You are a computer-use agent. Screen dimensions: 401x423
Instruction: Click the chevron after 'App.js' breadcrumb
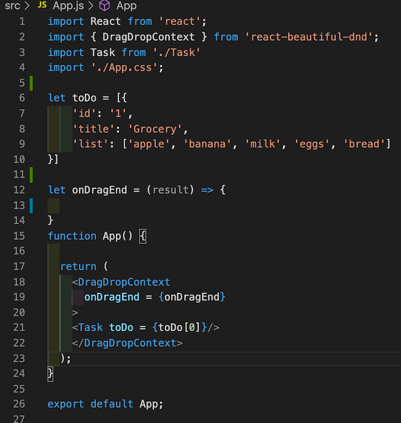(91, 6)
